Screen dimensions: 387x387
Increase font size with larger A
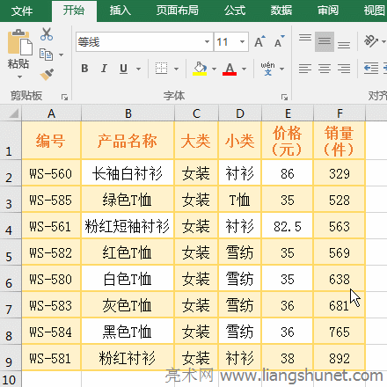coord(259,42)
